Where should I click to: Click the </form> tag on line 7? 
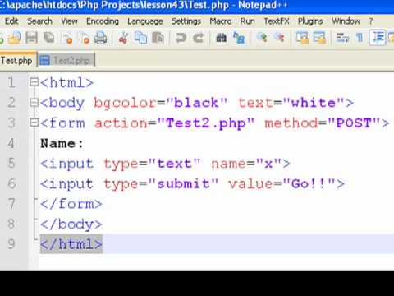click(x=71, y=204)
